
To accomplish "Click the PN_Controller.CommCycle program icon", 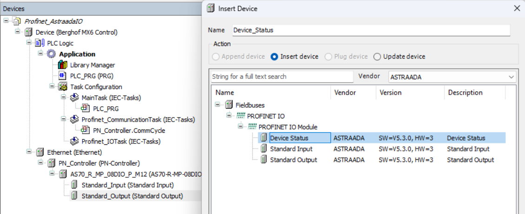I will (x=85, y=130).
